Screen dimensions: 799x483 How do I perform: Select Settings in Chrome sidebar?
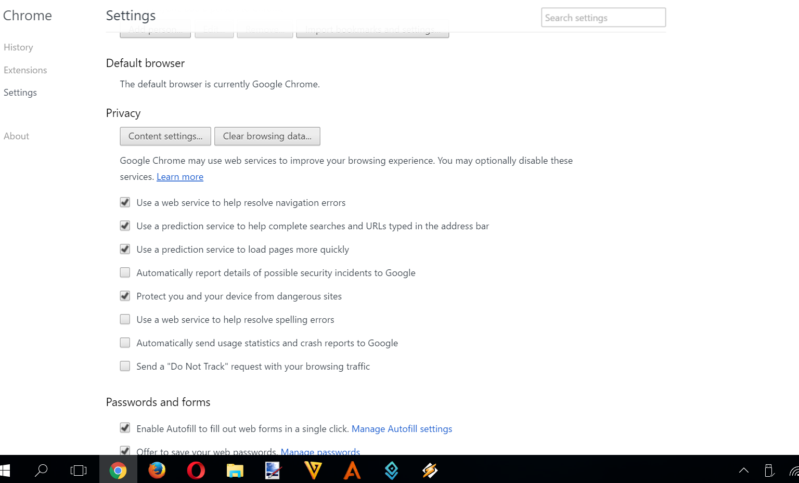pos(20,93)
